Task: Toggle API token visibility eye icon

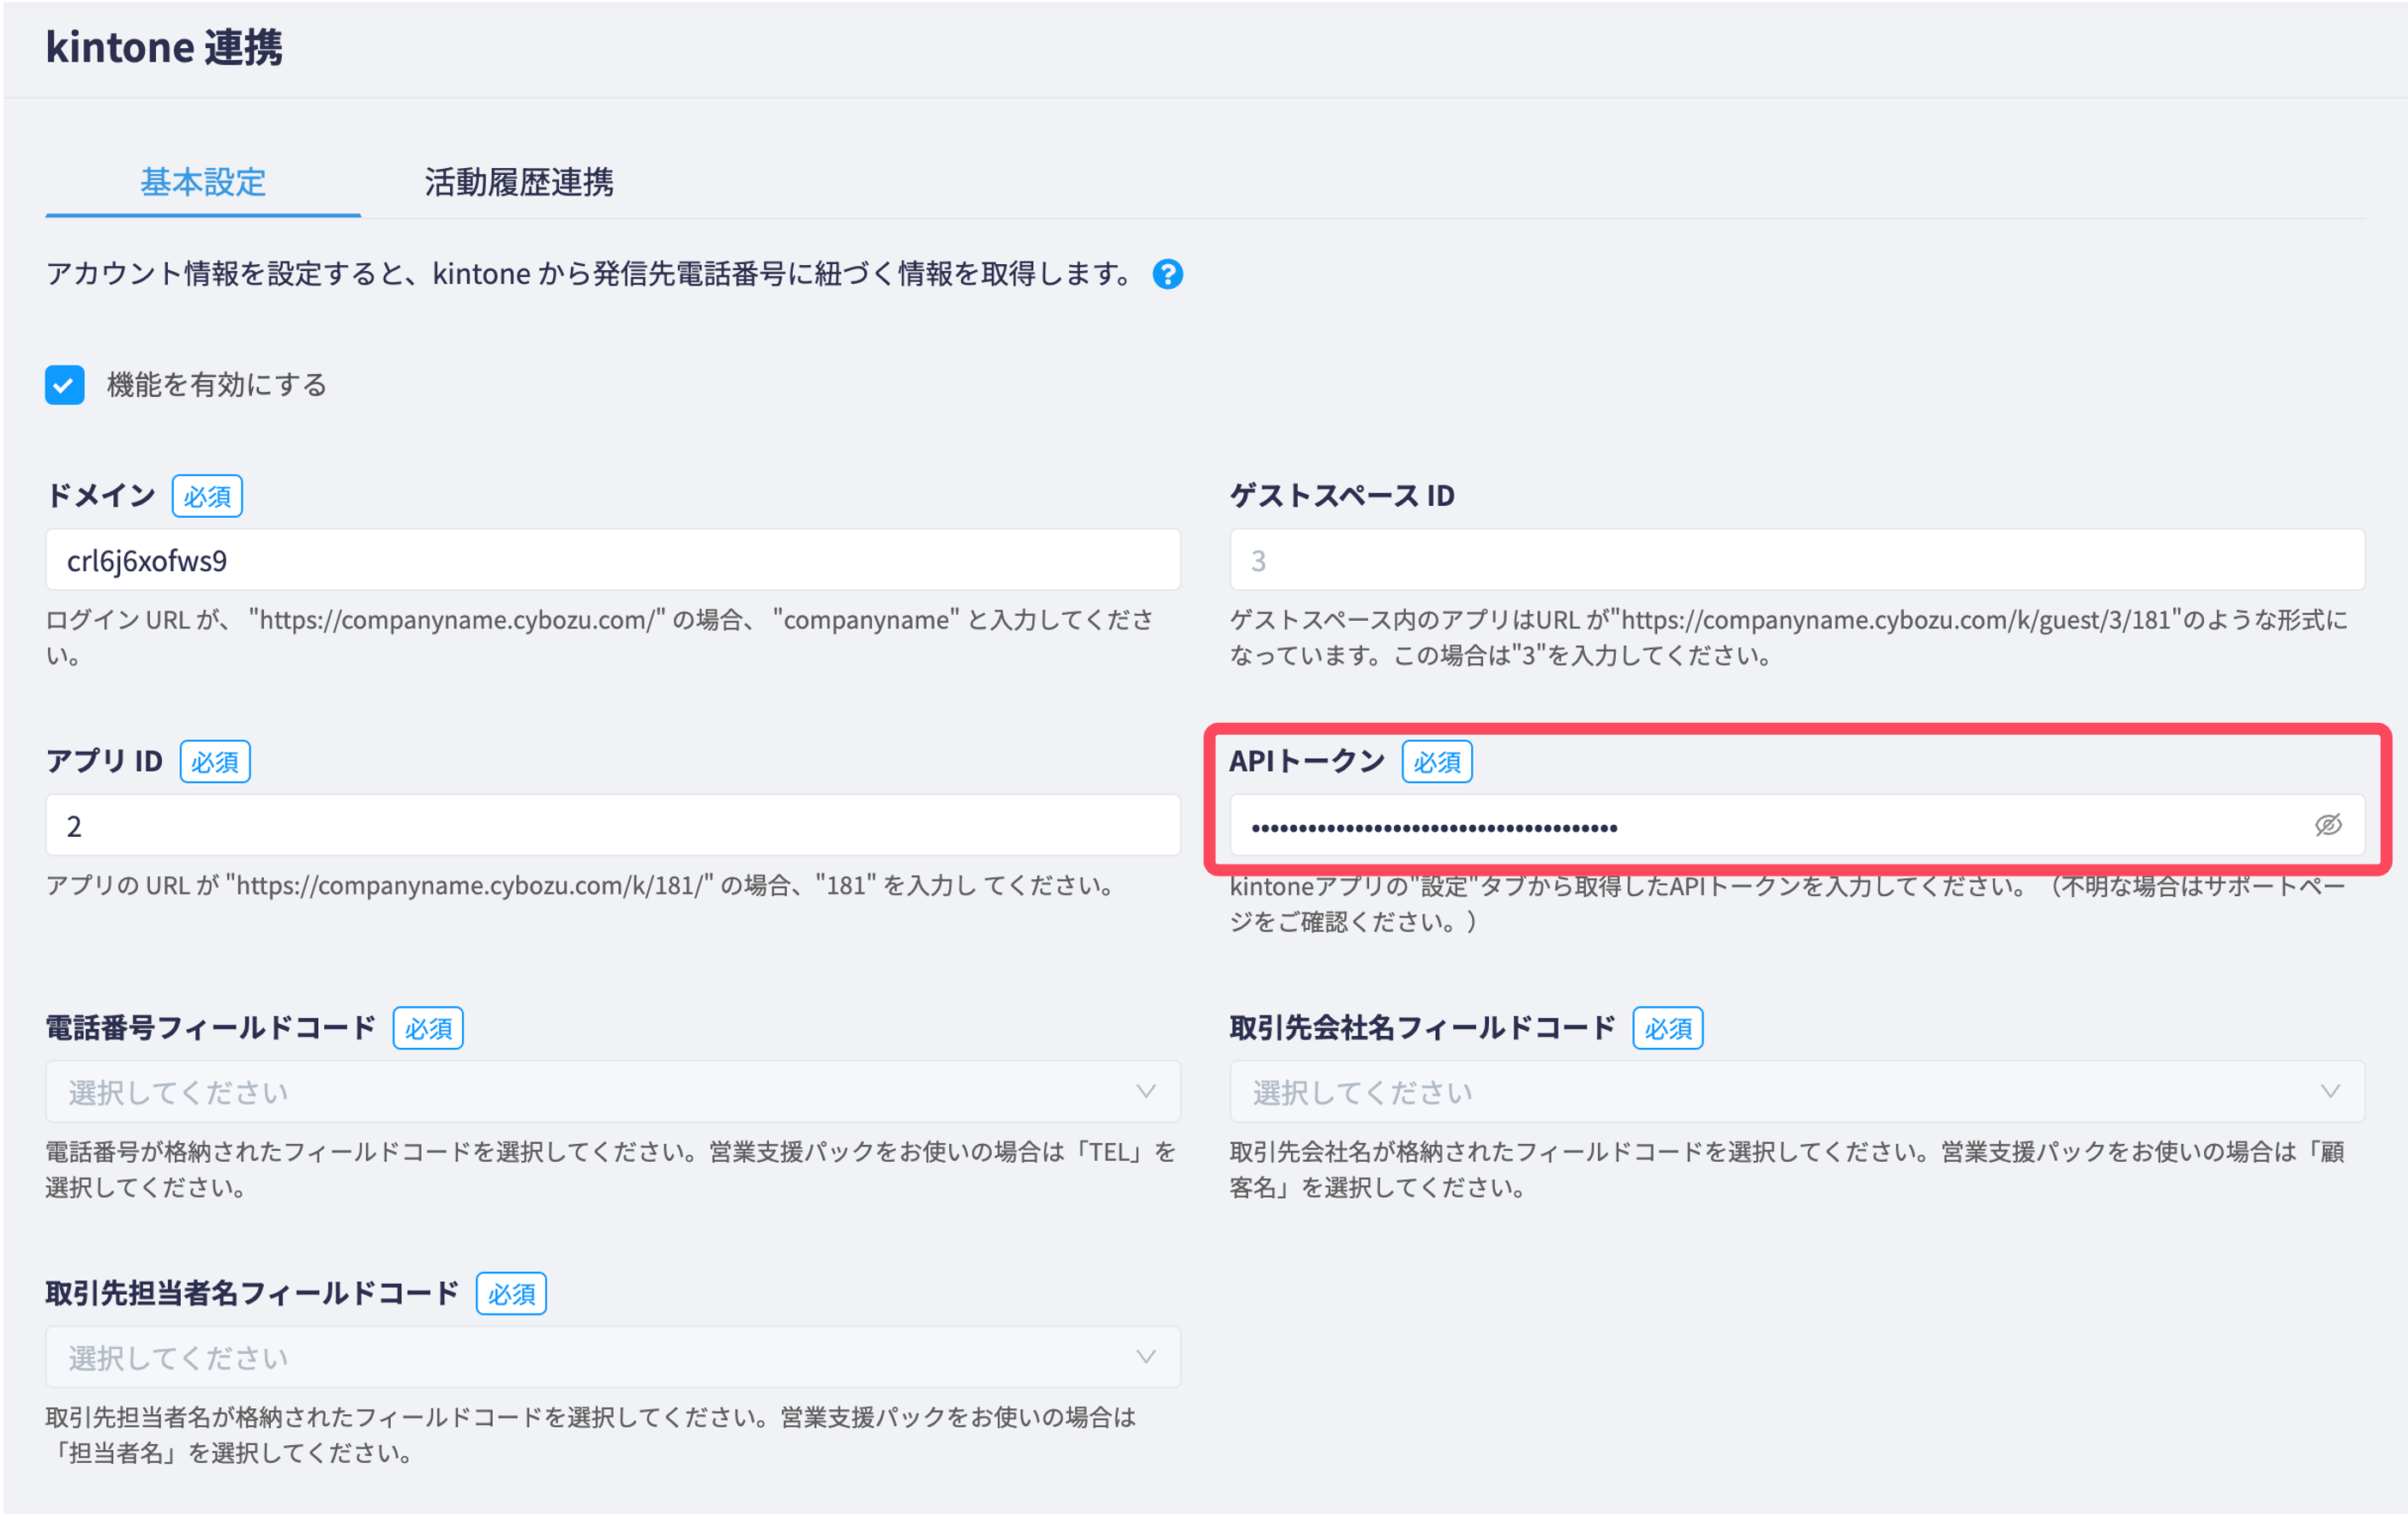Action: pos(2328,825)
